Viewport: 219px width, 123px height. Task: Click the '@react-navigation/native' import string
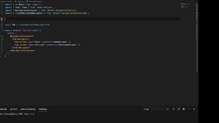coord(62,10)
